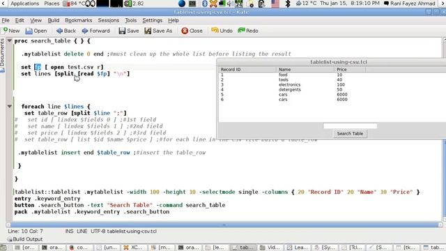Viewport: 446px width, 251px height.
Task: Click the 12 °C weather applet
Action: [x=306, y=3]
